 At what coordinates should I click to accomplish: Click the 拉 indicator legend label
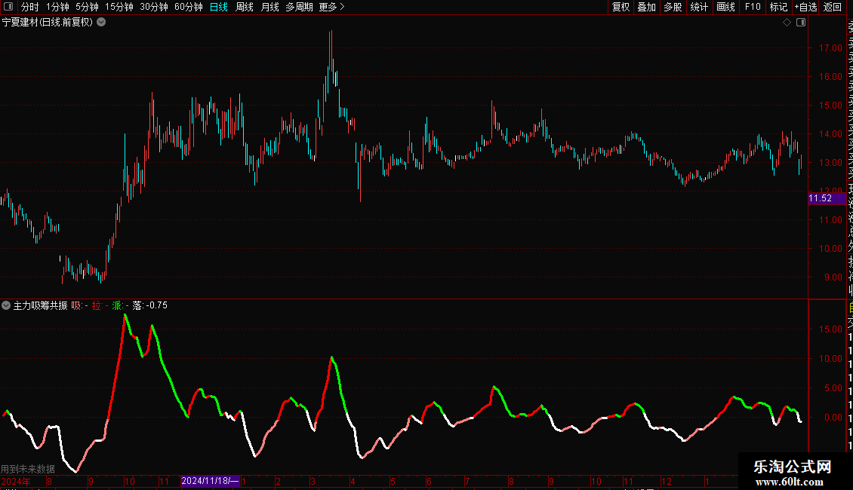click(x=100, y=306)
